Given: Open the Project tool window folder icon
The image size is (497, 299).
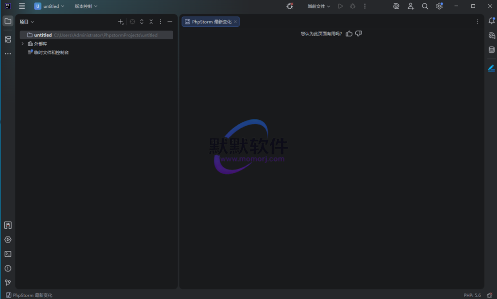Looking at the screenshot, I should coord(8,21).
